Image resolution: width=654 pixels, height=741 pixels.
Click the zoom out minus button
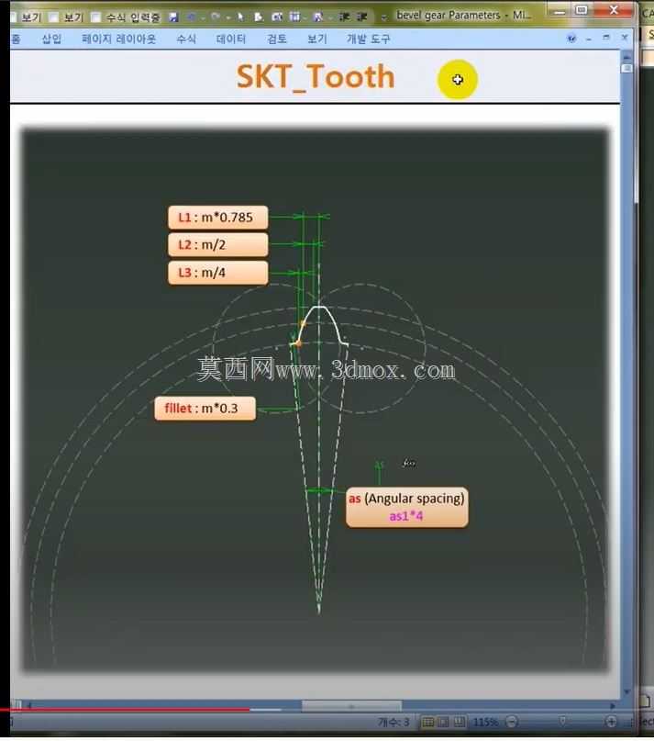[x=512, y=722]
